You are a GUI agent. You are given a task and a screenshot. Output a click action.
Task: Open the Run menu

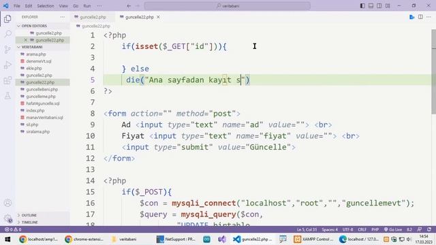87,6
